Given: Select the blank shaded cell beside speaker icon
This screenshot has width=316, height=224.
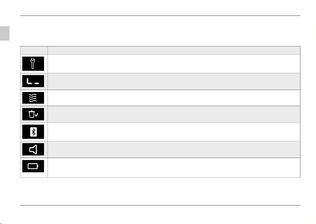Looking at the screenshot, I should click(x=174, y=149).
